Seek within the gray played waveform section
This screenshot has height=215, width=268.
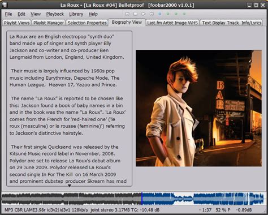coord(71,199)
